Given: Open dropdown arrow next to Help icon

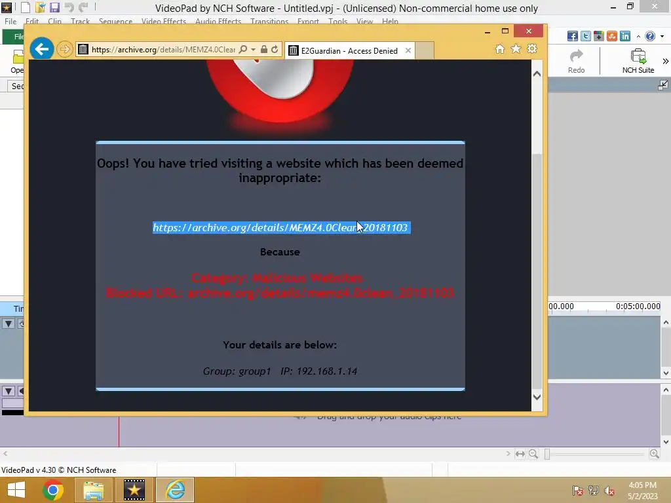Looking at the screenshot, I should coord(662,37).
